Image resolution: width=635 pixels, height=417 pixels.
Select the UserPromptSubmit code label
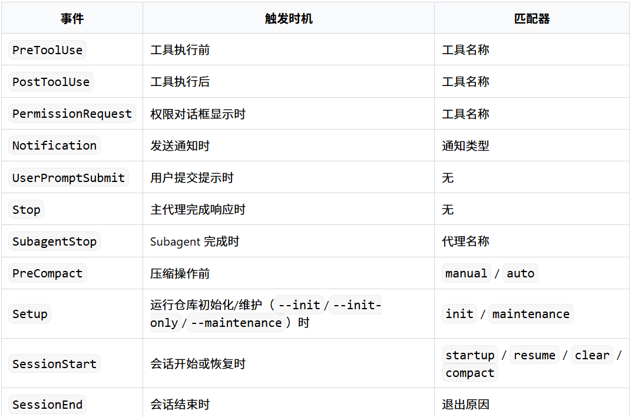tap(68, 177)
